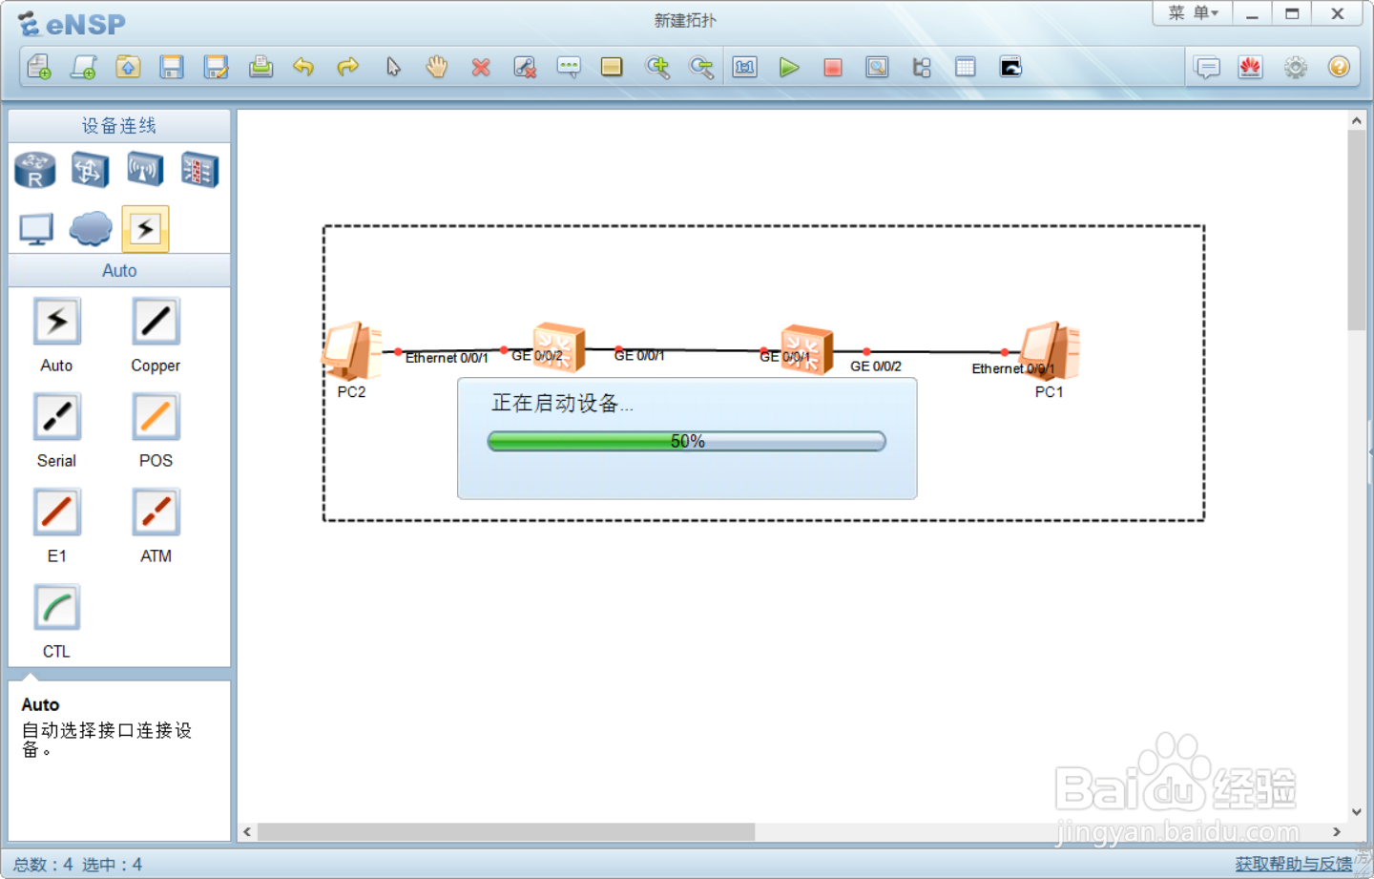Click the right switch left of the GE 0/0/2 label
Screen dimensions: 1374x879
[807, 349]
